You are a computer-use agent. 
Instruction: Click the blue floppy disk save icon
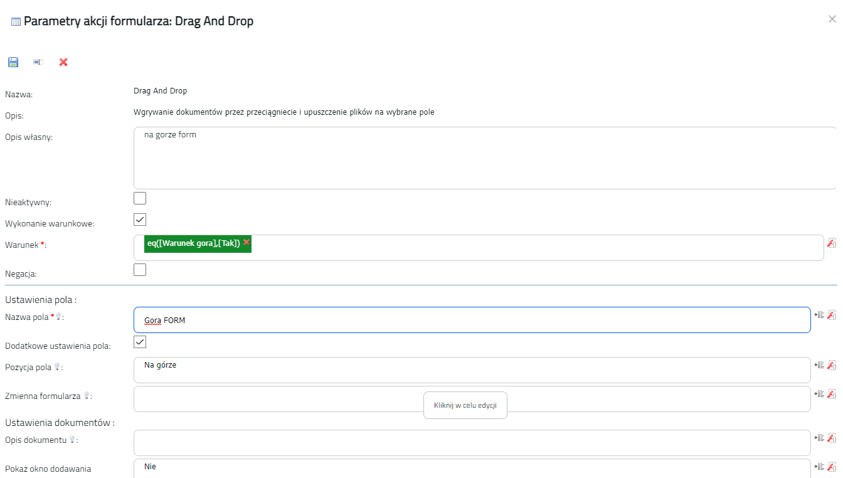coord(13,62)
